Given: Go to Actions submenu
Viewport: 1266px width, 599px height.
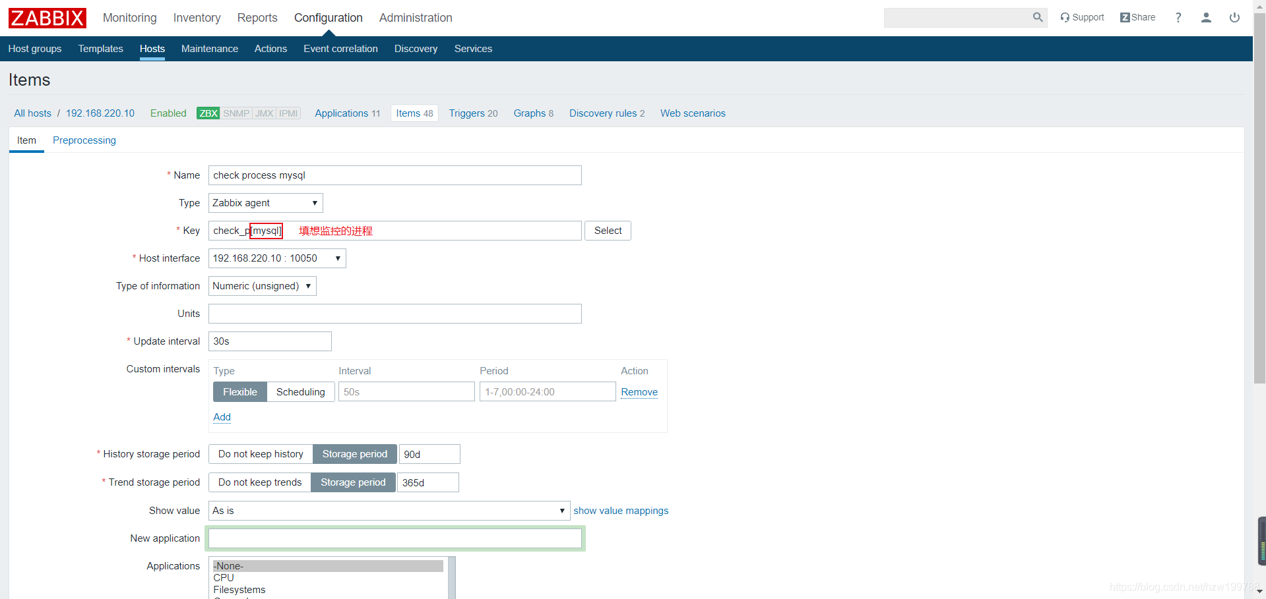Looking at the screenshot, I should pyautogui.click(x=270, y=49).
